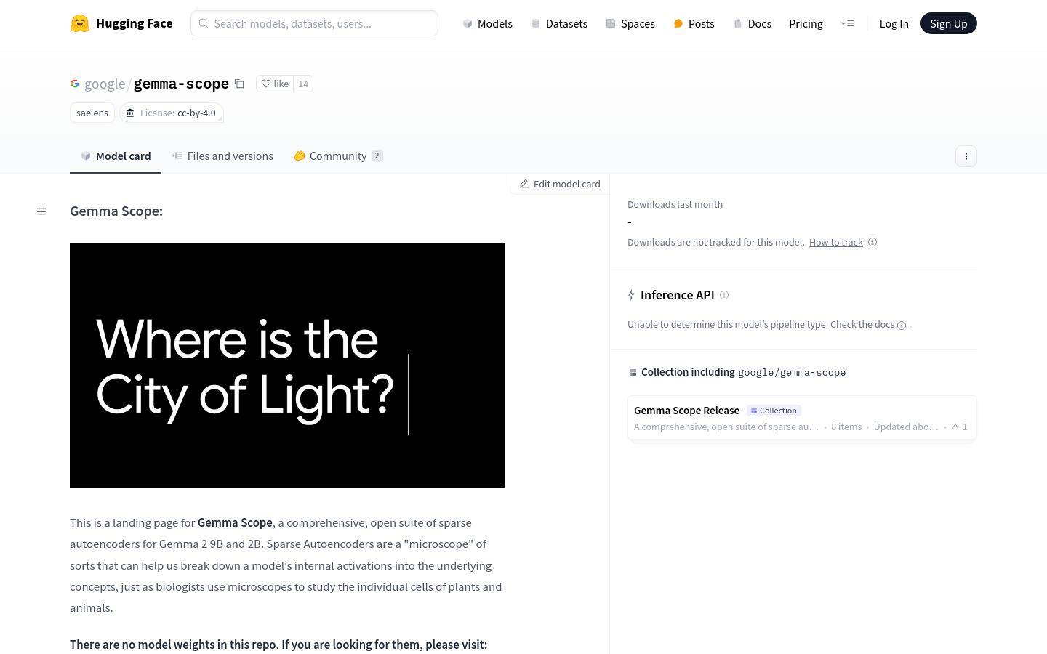Switch to the Files and versions tab
1047x654 pixels.
point(222,156)
